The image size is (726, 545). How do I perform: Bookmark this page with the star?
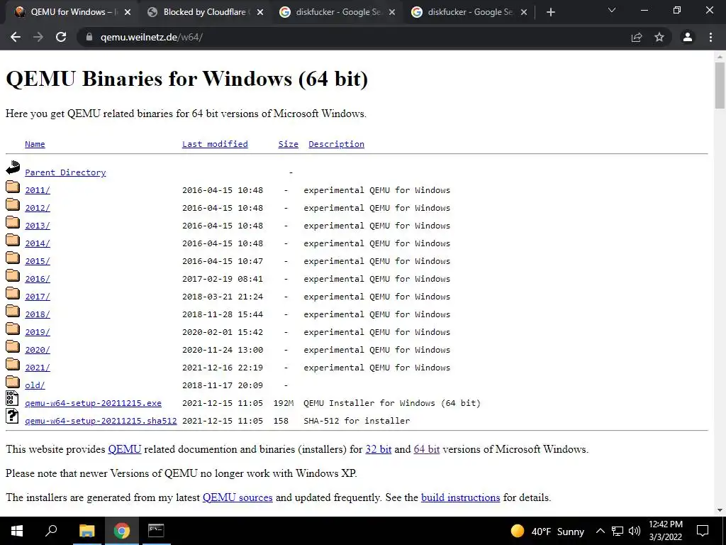click(x=659, y=37)
